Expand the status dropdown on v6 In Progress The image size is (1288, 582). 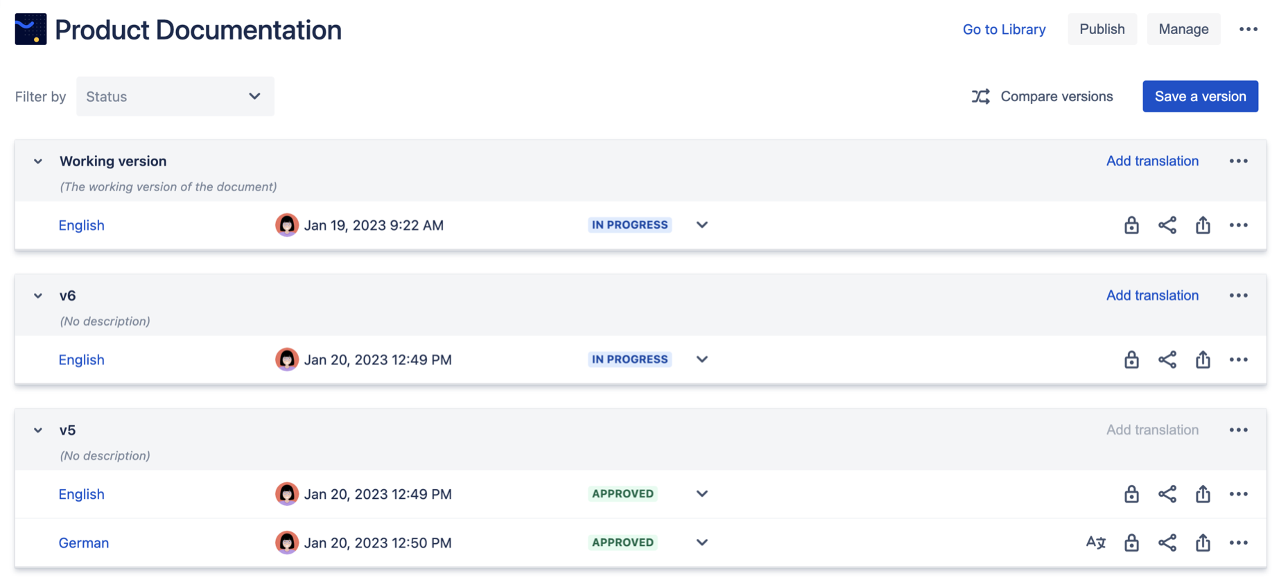click(x=702, y=359)
